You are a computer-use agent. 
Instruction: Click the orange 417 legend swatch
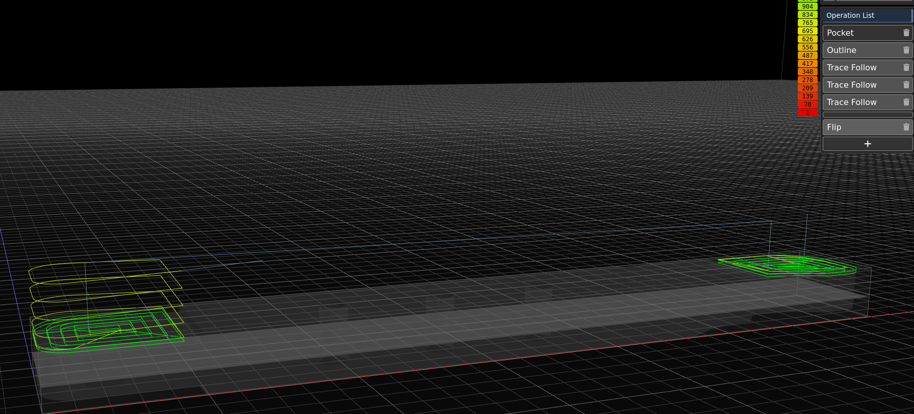807,64
